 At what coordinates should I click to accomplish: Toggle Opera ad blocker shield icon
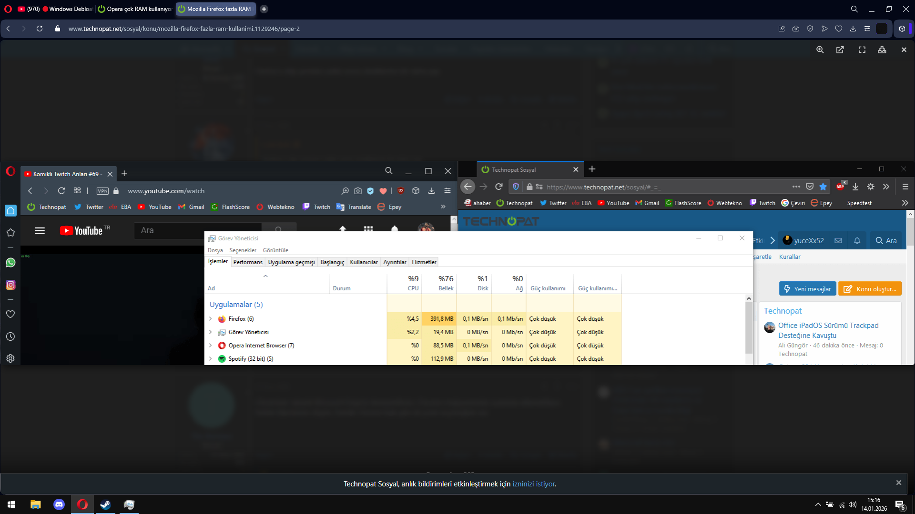point(810,29)
